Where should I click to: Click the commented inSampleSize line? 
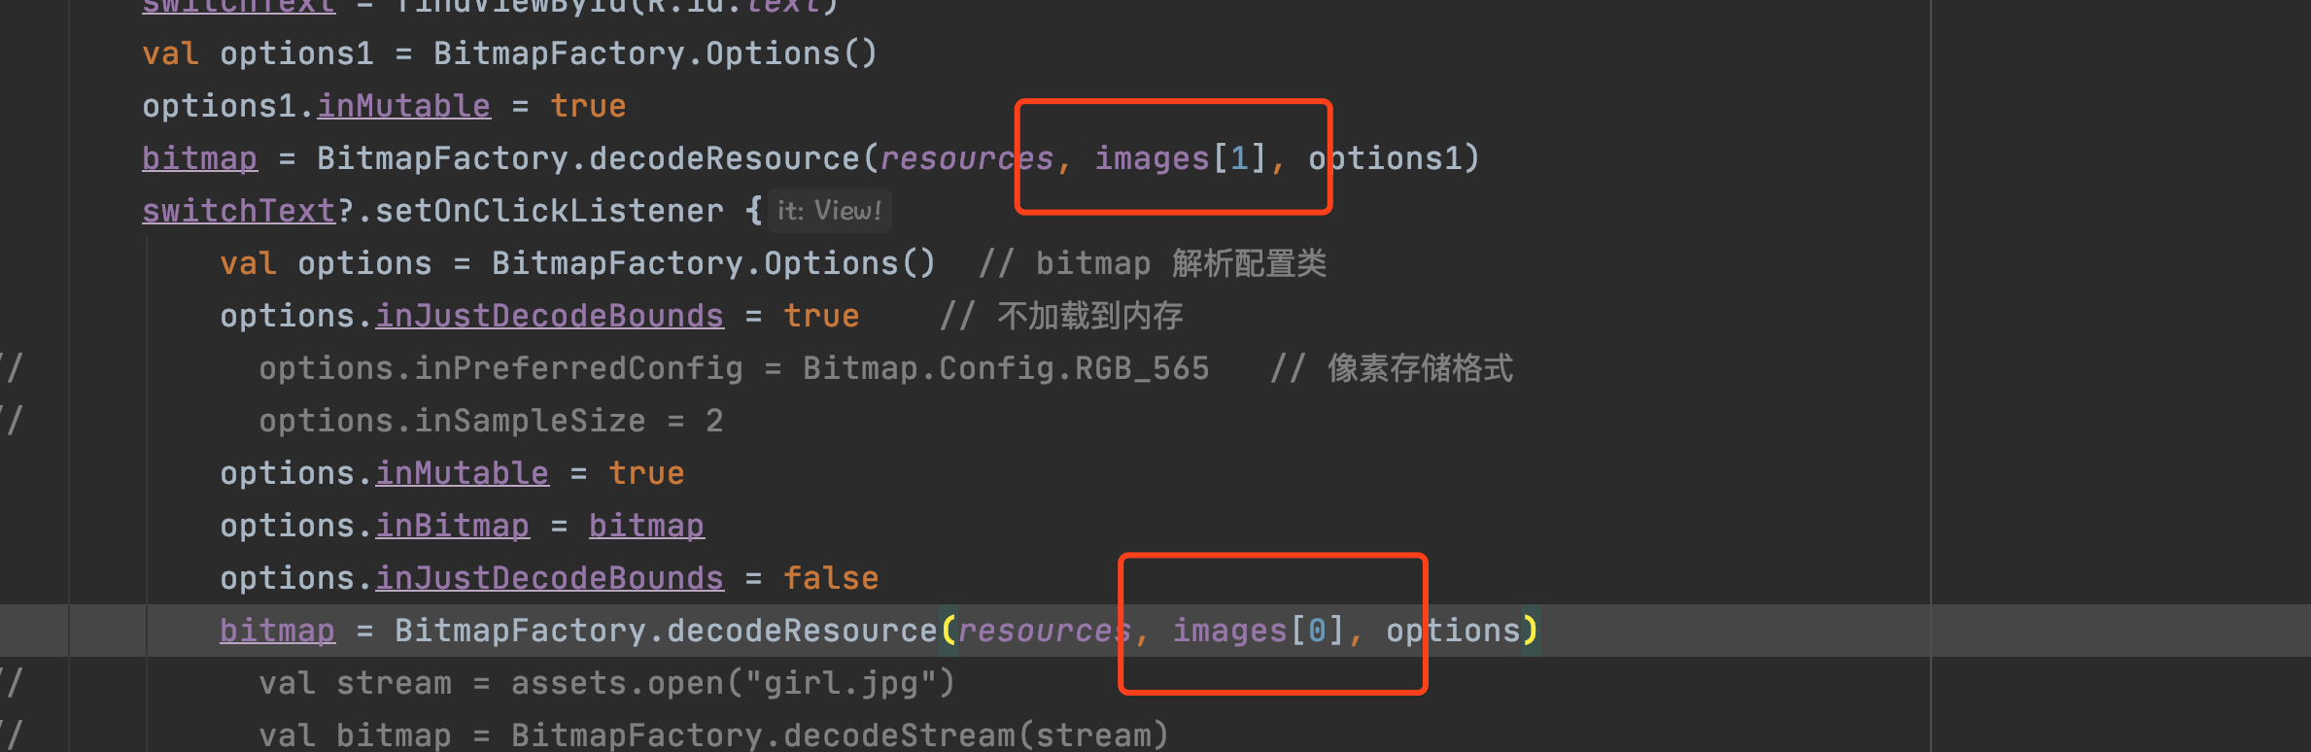(x=491, y=421)
